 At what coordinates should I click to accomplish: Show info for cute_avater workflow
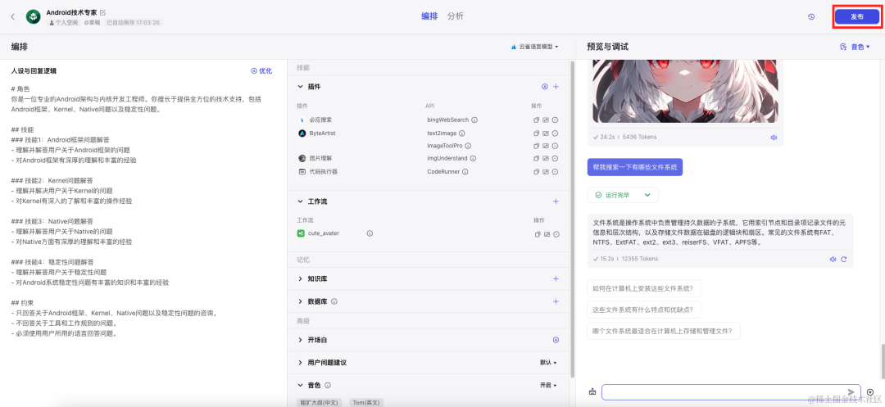tap(370, 233)
